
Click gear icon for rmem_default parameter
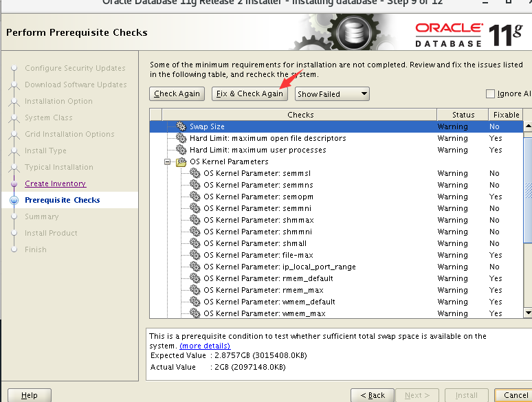coord(195,278)
